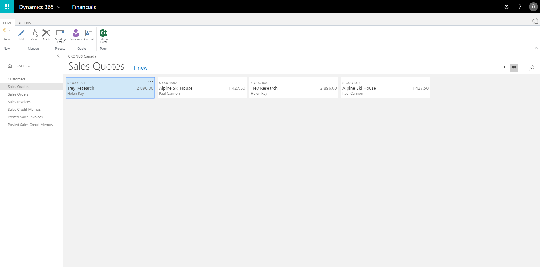
Task: Open the settings gear icon
Action: pos(507,7)
